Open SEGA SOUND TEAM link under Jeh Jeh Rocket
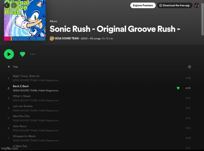The width and height of the screenshot is (204, 151). [x=25, y=110]
